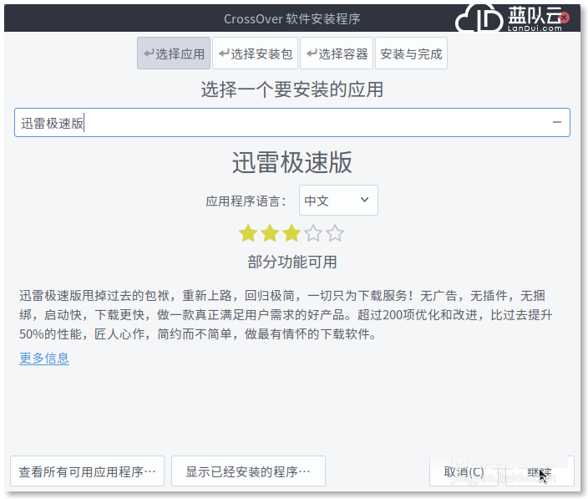
Task: Click the 部分功能可用 rating text
Action: tap(292, 262)
